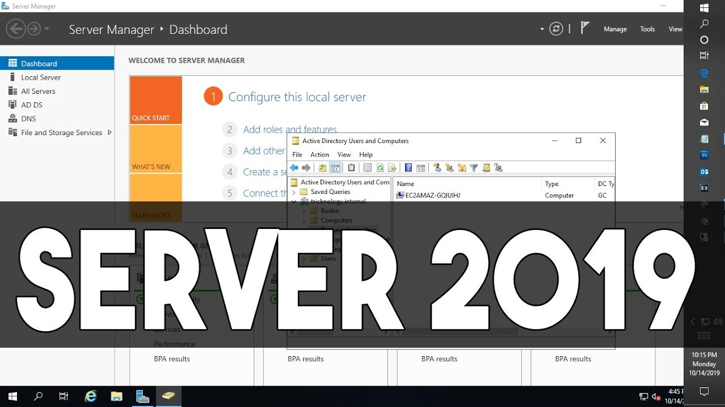725x407 pixels.
Task: Toggle Show/Hide Action Pane icon
Action: pos(421,168)
